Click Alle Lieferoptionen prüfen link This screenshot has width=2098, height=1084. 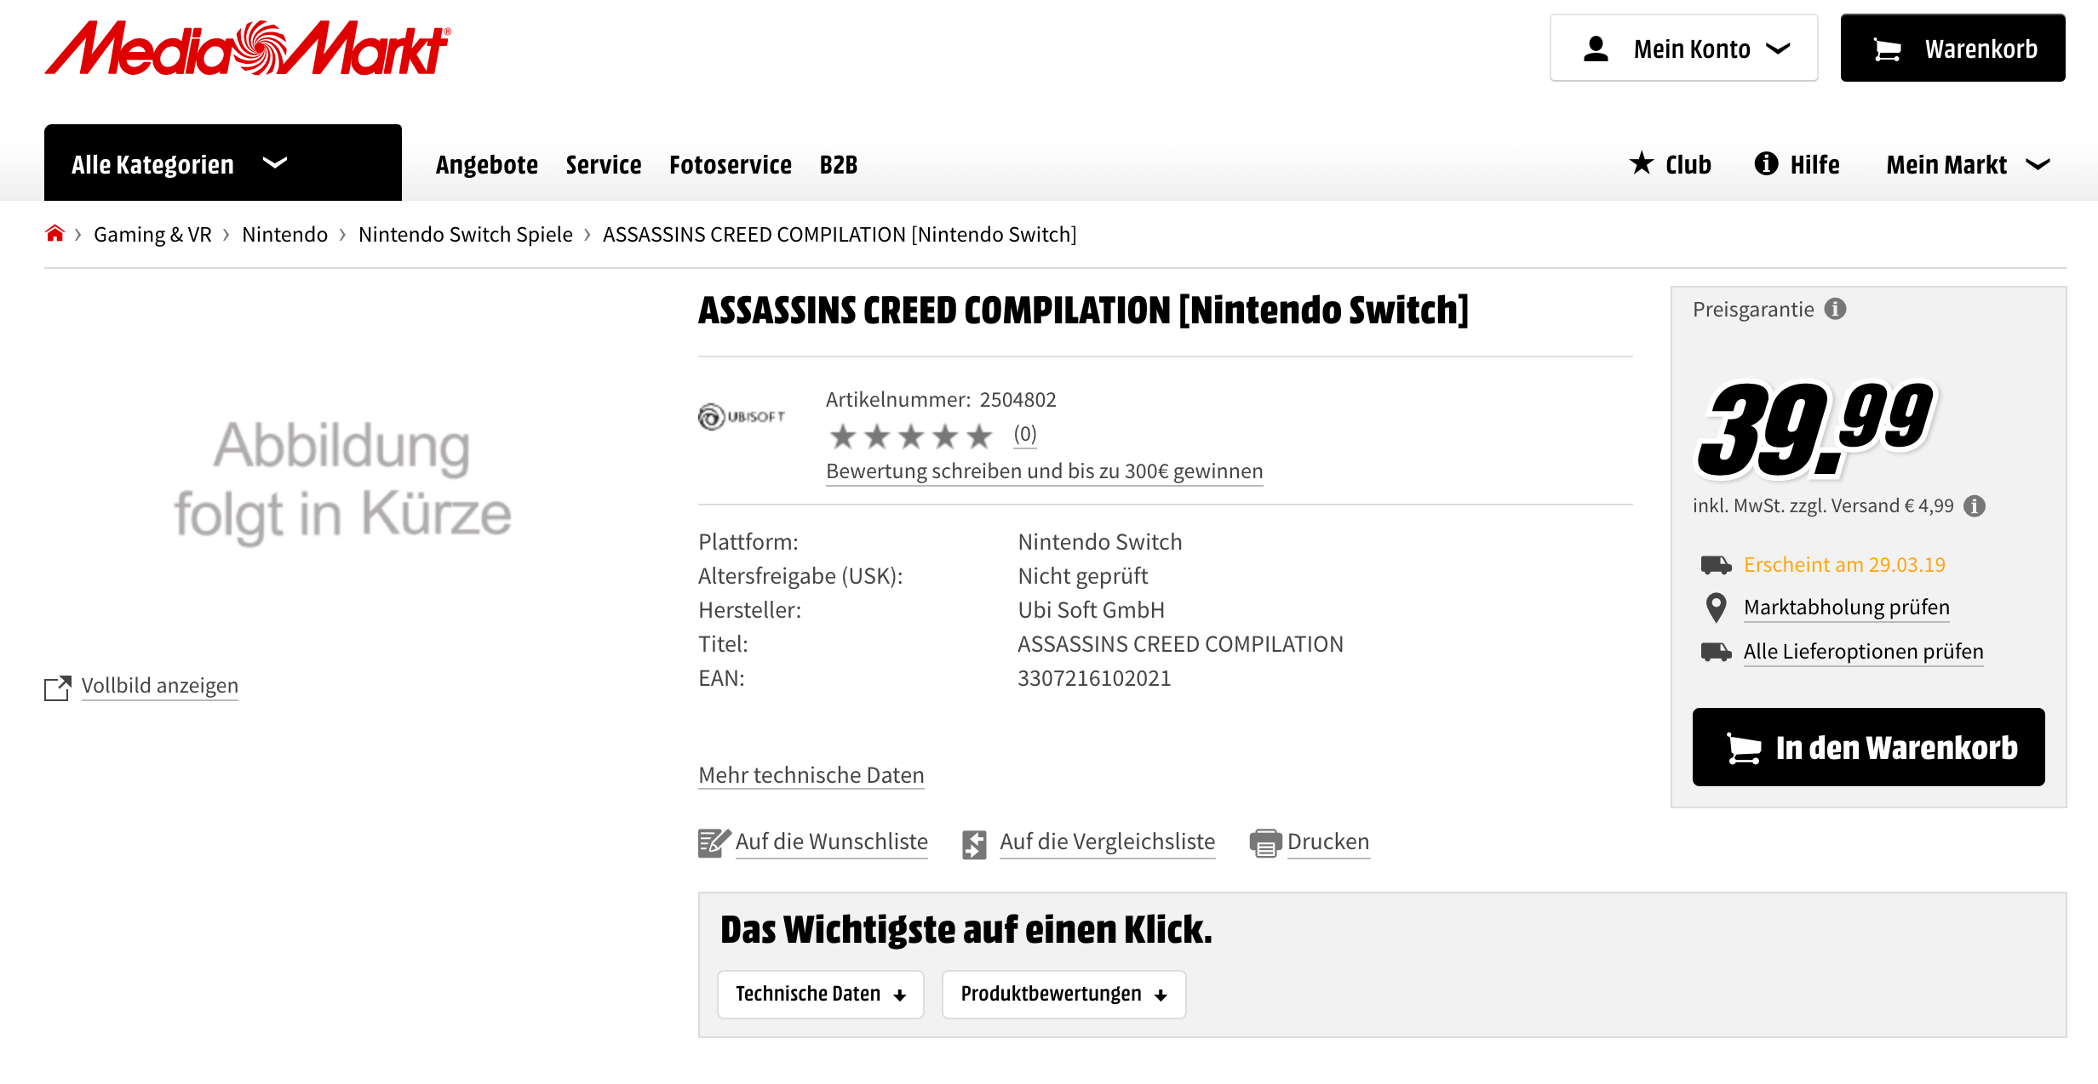[1864, 652]
